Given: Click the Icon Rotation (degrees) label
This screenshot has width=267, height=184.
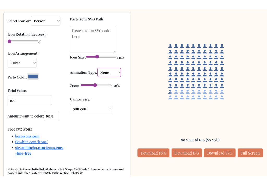Looking at the screenshot, I should 27,34.
